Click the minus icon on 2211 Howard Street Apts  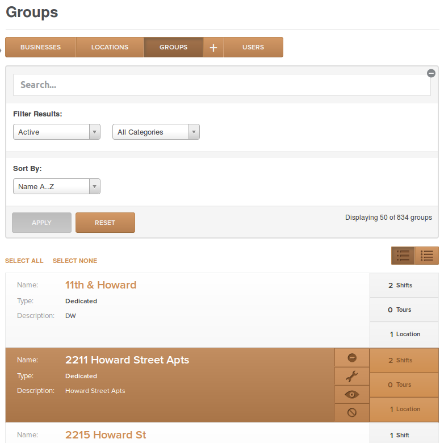(352, 358)
